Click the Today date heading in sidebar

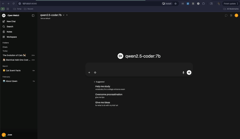point(5,51)
